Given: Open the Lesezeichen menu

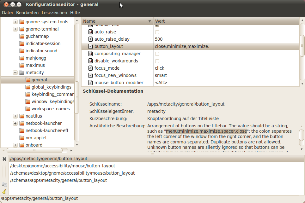Looking at the screenshot, I should point(54,13).
